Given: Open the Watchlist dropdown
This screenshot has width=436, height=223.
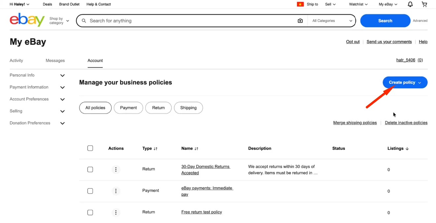Looking at the screenshot, I should coord(358,4).
